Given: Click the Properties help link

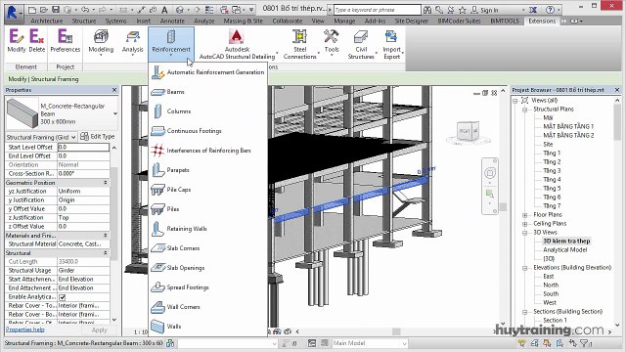Looking at the screenshot, I should click(25, 330).
